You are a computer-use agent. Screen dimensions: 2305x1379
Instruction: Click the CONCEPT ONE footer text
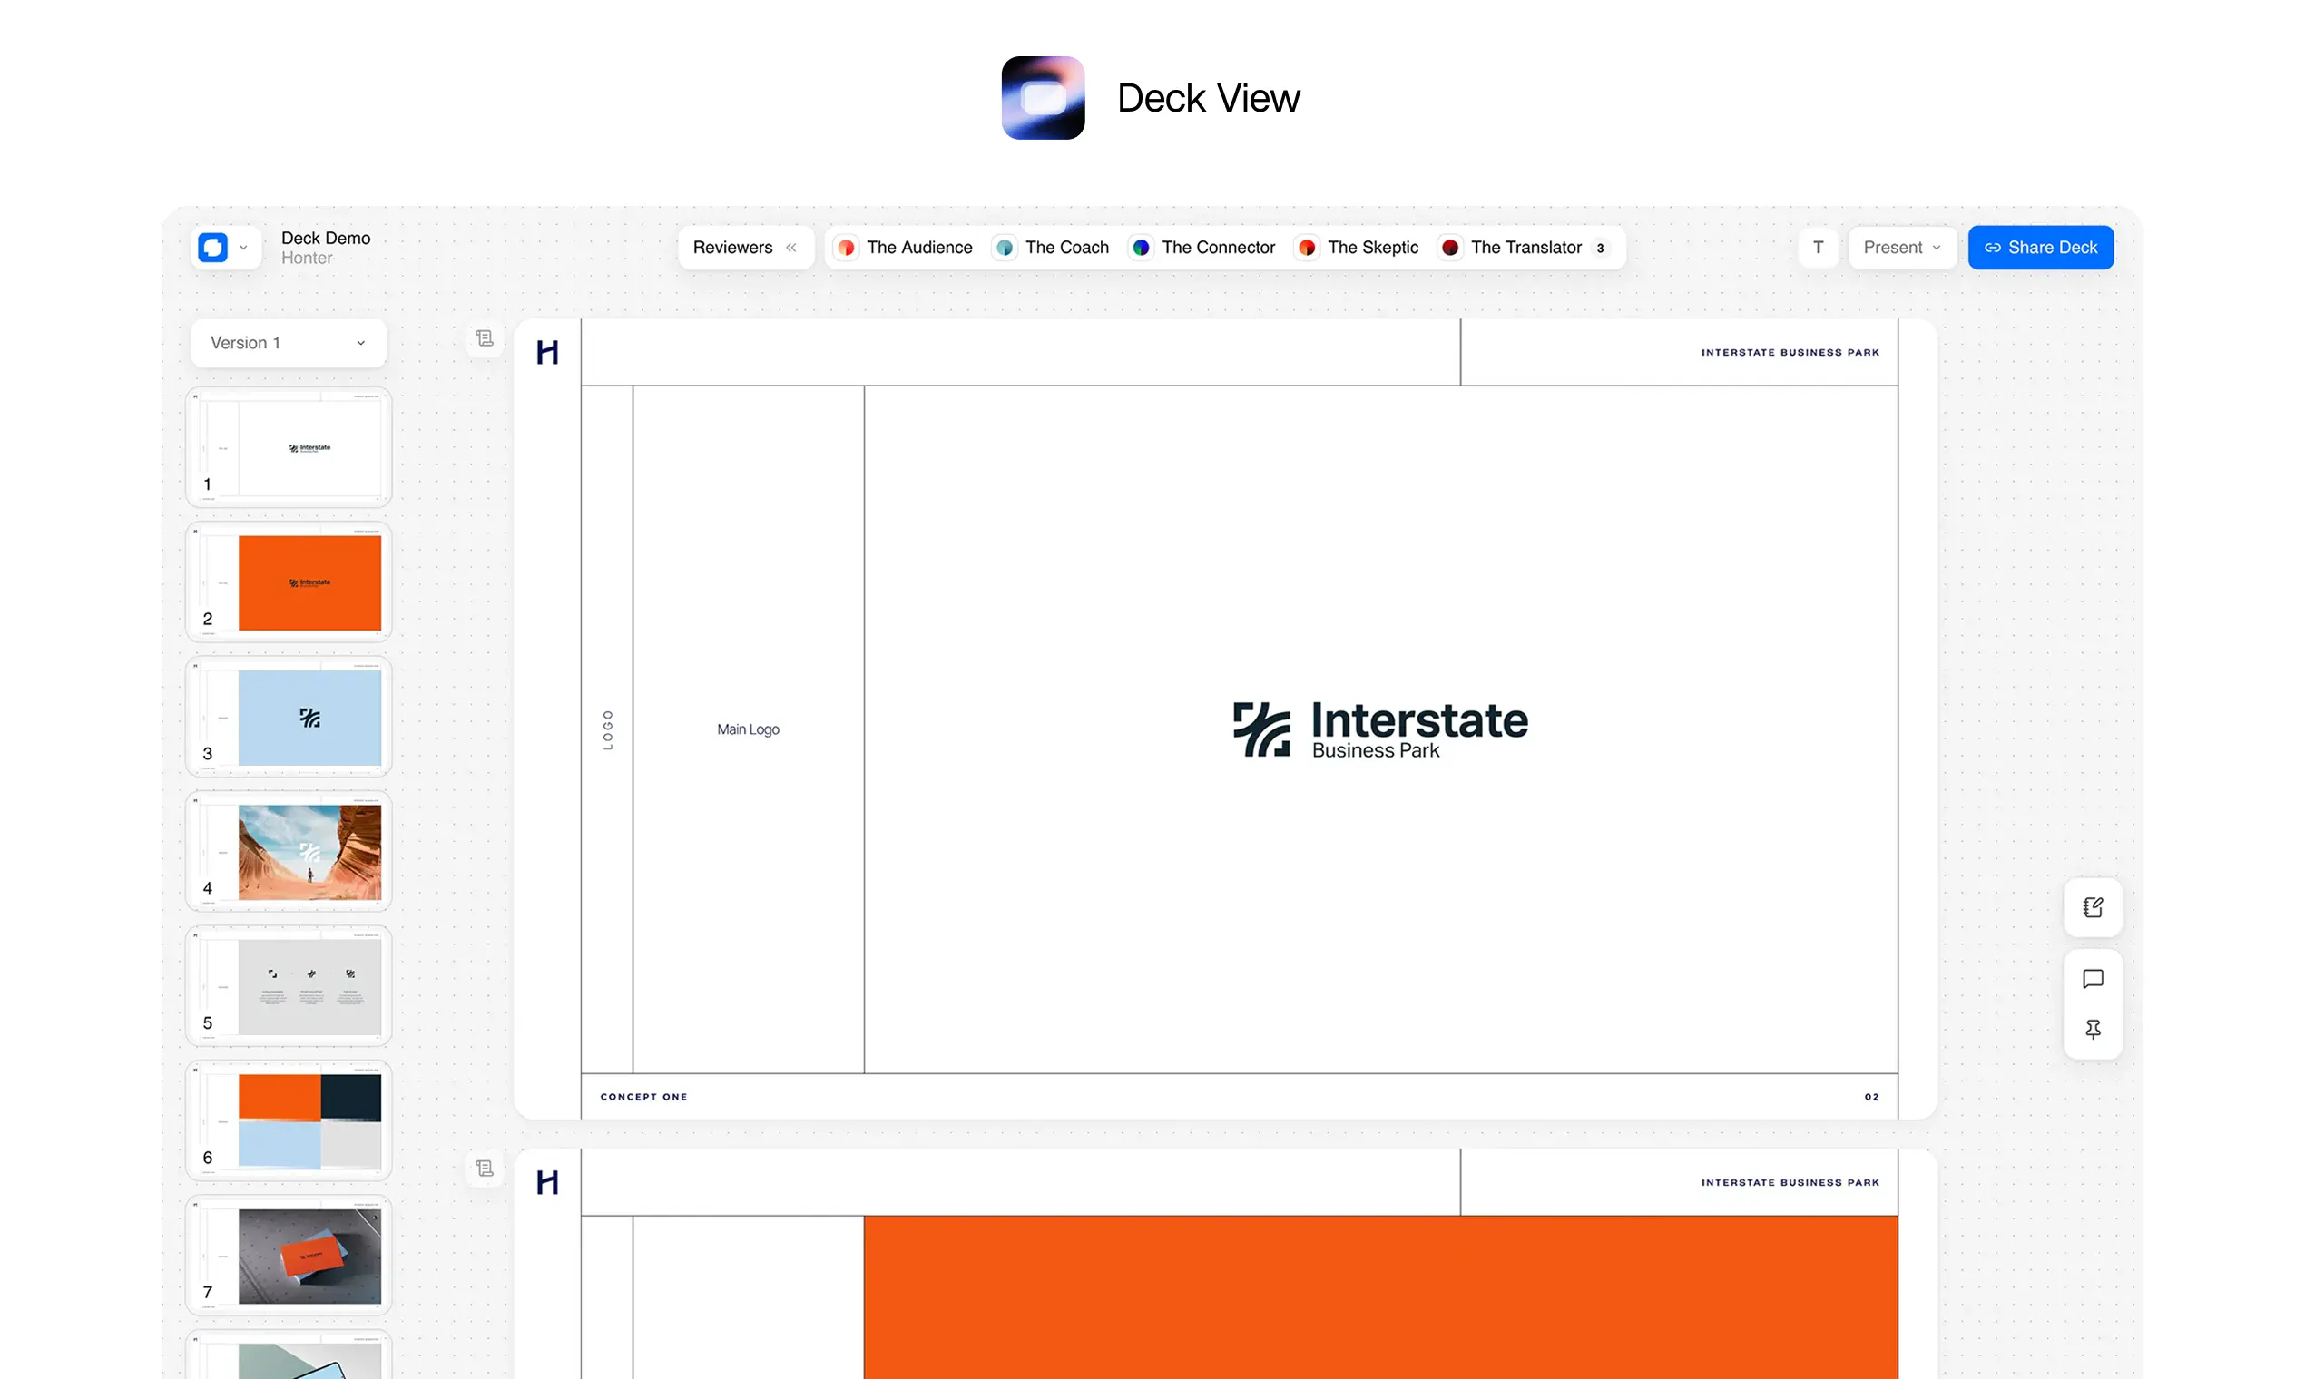click(644, 1097)
